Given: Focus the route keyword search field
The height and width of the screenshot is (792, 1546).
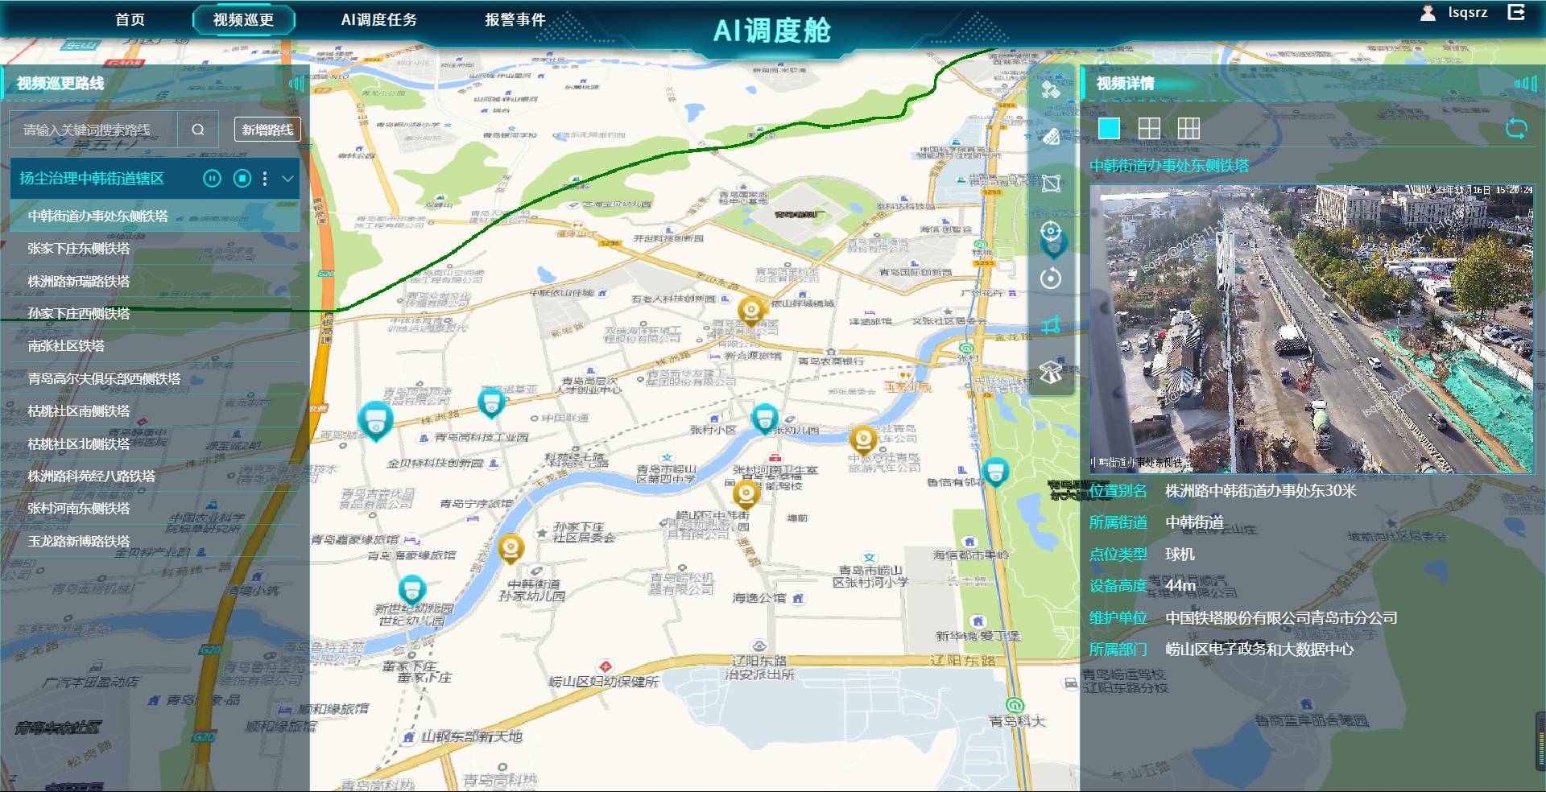Looking at the screenshot, I should coord(93,130).
